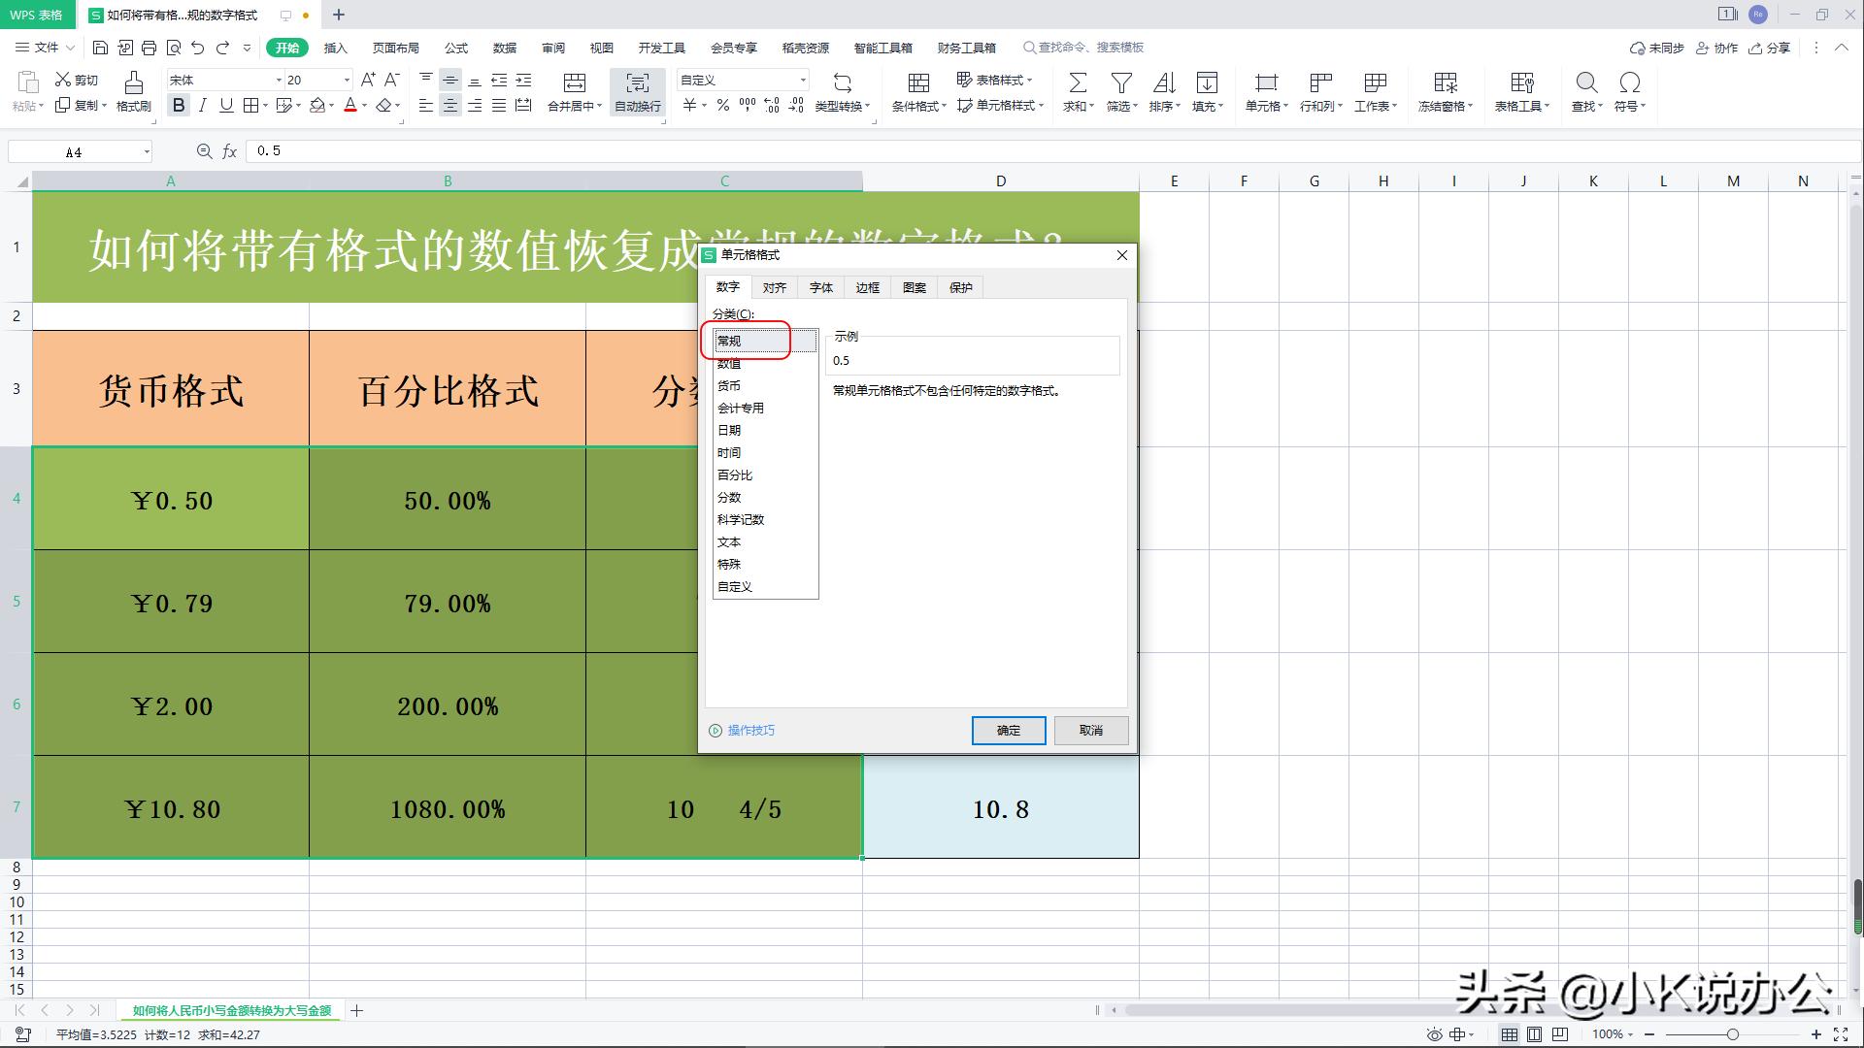Click the AutoSum (求和) sigma icon
1864x1048 pixels.
click(1077, 83)
